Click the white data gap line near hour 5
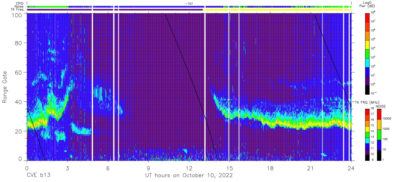The width and height of the screenshot is (395, 182). [92, 87]
